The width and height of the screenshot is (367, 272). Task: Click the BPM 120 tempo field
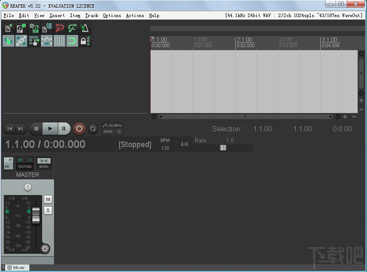tap(165, 144)
